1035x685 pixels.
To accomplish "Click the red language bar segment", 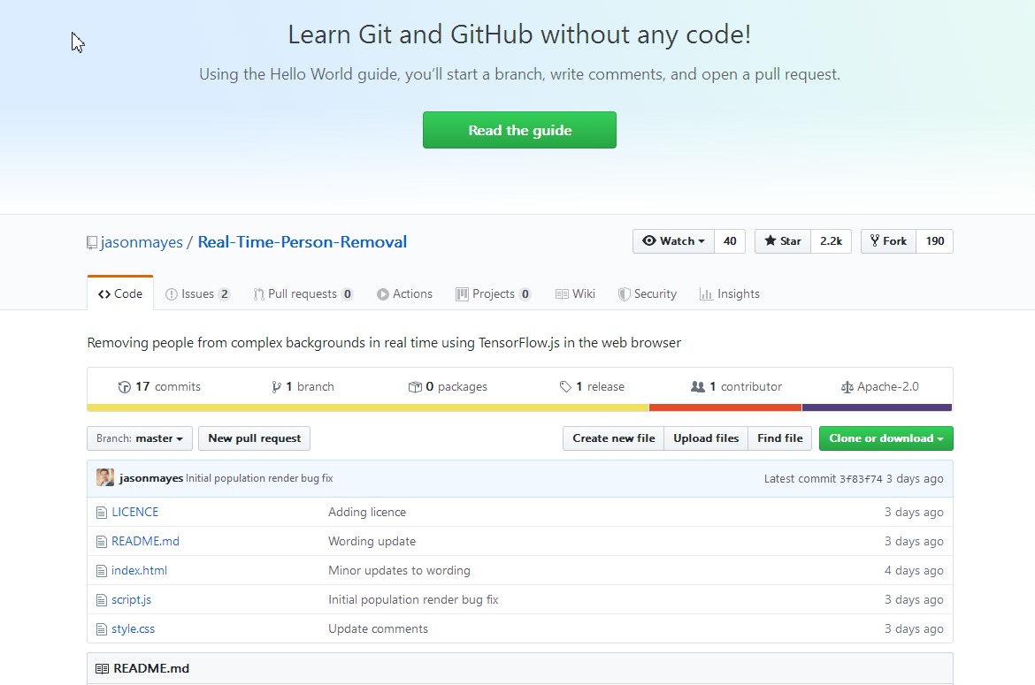I will tap(725, 407).
